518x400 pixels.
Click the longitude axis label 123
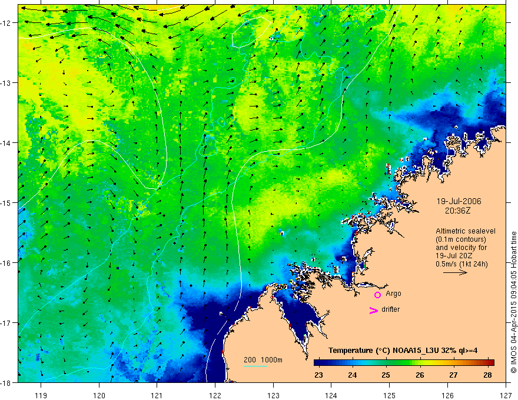coord(273,396)
